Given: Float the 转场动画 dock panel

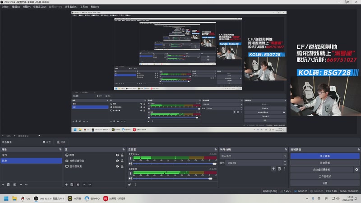Looking at the screenshot, I should click(286, 149).
